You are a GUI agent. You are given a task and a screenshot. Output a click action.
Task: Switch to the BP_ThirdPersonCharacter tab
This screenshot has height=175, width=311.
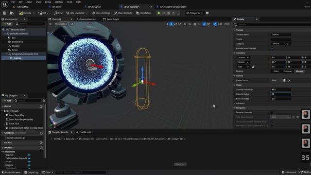point(173,7)
